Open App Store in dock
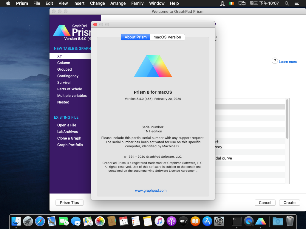This screenshot has width=306, height=229. (x=207, y=221)
